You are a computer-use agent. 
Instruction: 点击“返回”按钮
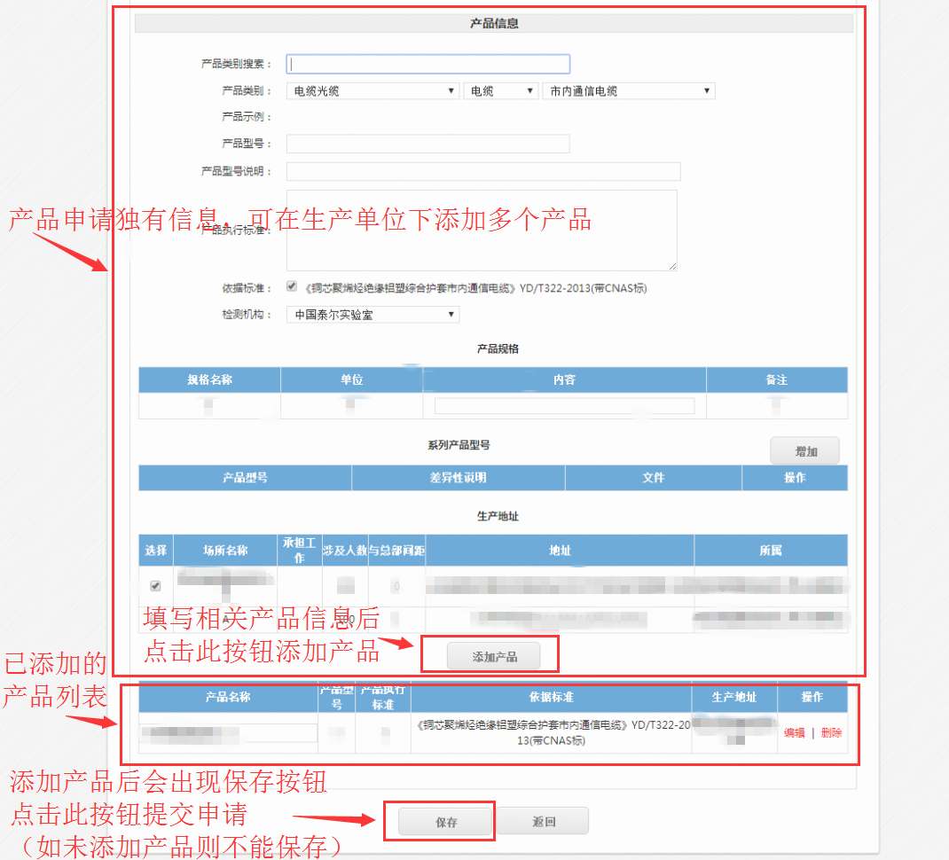pyautogui.click(x=543, y=822)
